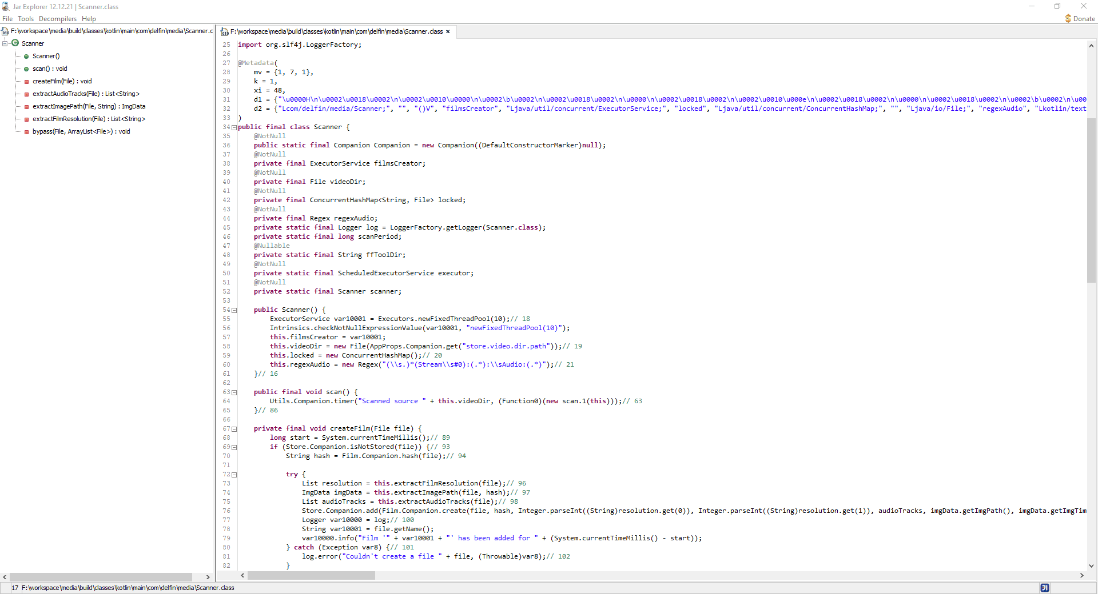Open the Decompilers menu
Screen dimensions: 1098x594
coord(58,19)
